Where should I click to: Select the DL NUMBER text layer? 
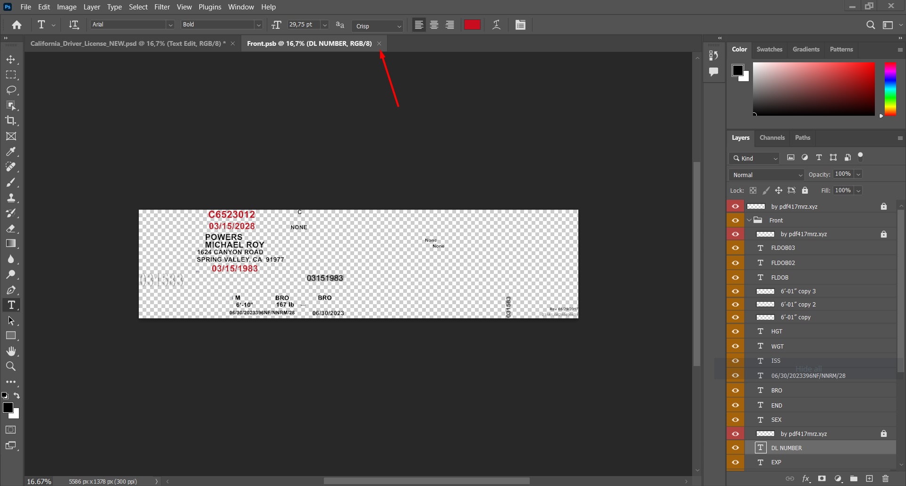pyautogui.click(x=786, y=448)
